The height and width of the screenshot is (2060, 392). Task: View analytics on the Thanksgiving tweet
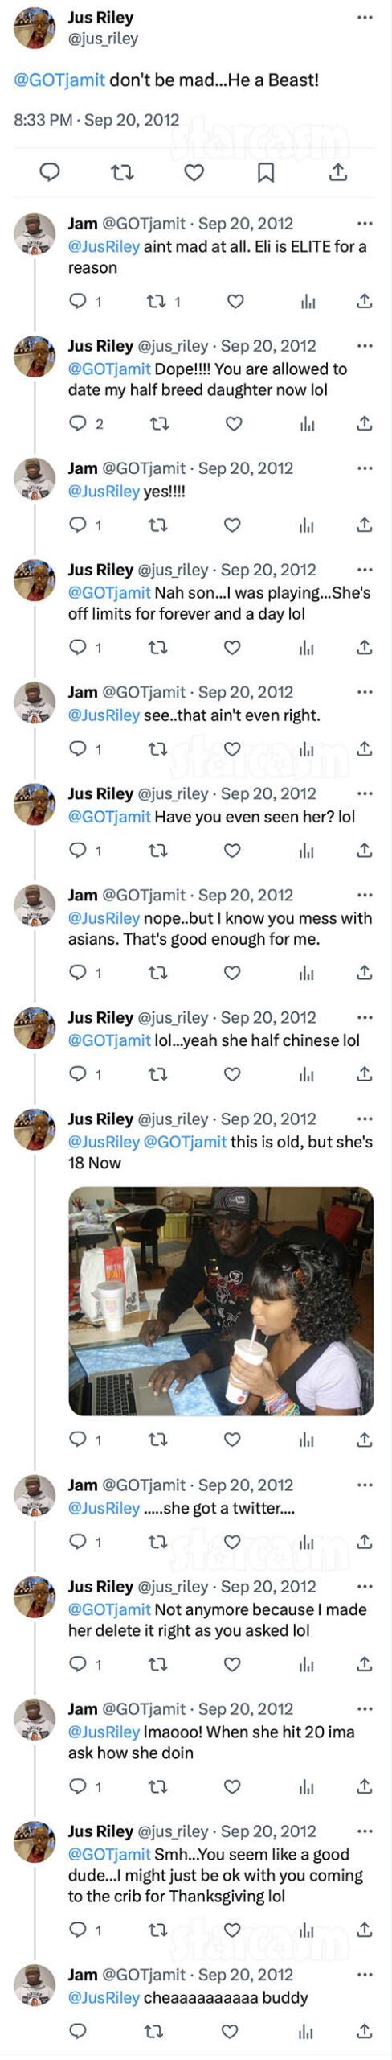click(x=307, y=1929)
